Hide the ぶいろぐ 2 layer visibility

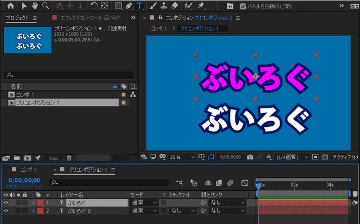coord(6,211)
